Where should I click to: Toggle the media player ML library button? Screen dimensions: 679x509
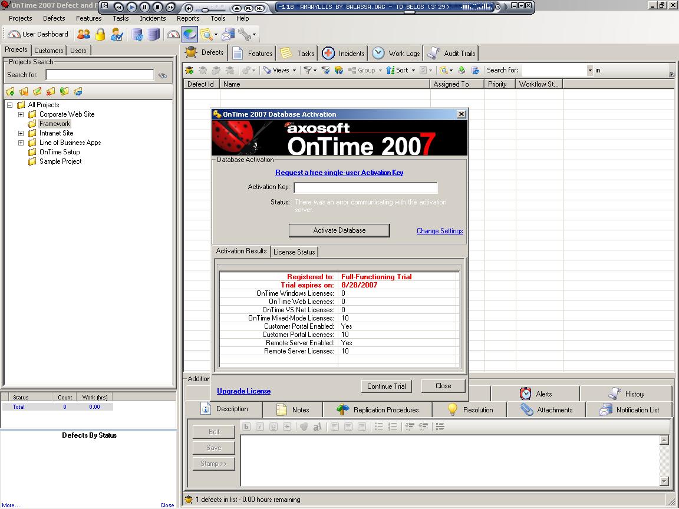pos(259,8)
